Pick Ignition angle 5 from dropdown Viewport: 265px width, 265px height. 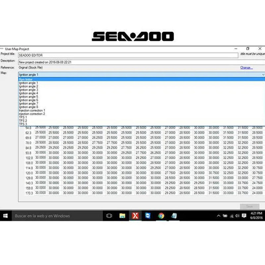coord(141,97)
